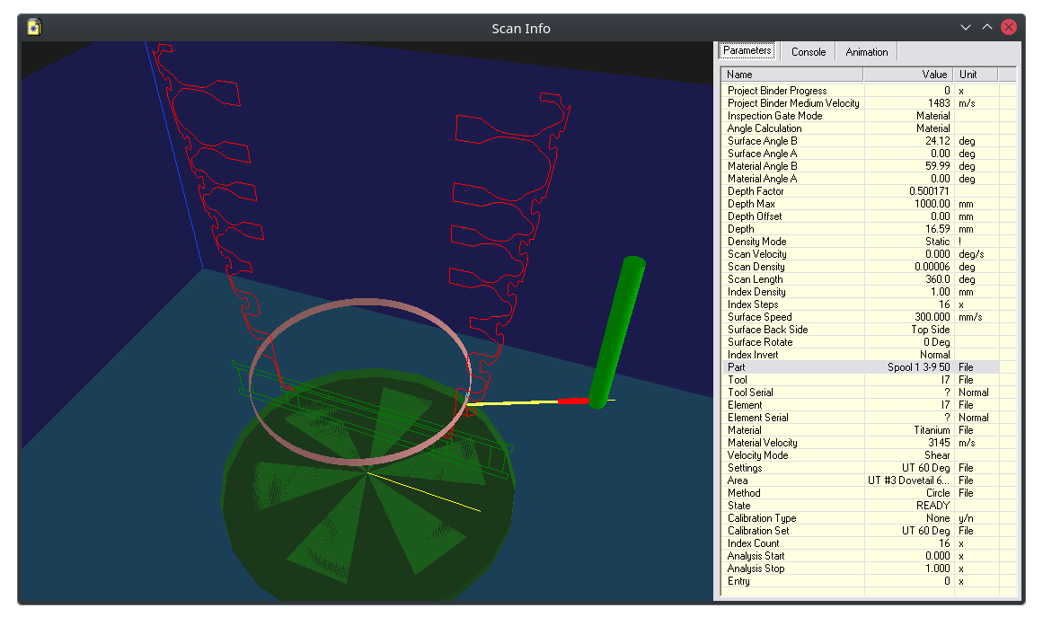Select the Inspection Gate Mode row label
1043x626 pixels.
pos(775,116)
